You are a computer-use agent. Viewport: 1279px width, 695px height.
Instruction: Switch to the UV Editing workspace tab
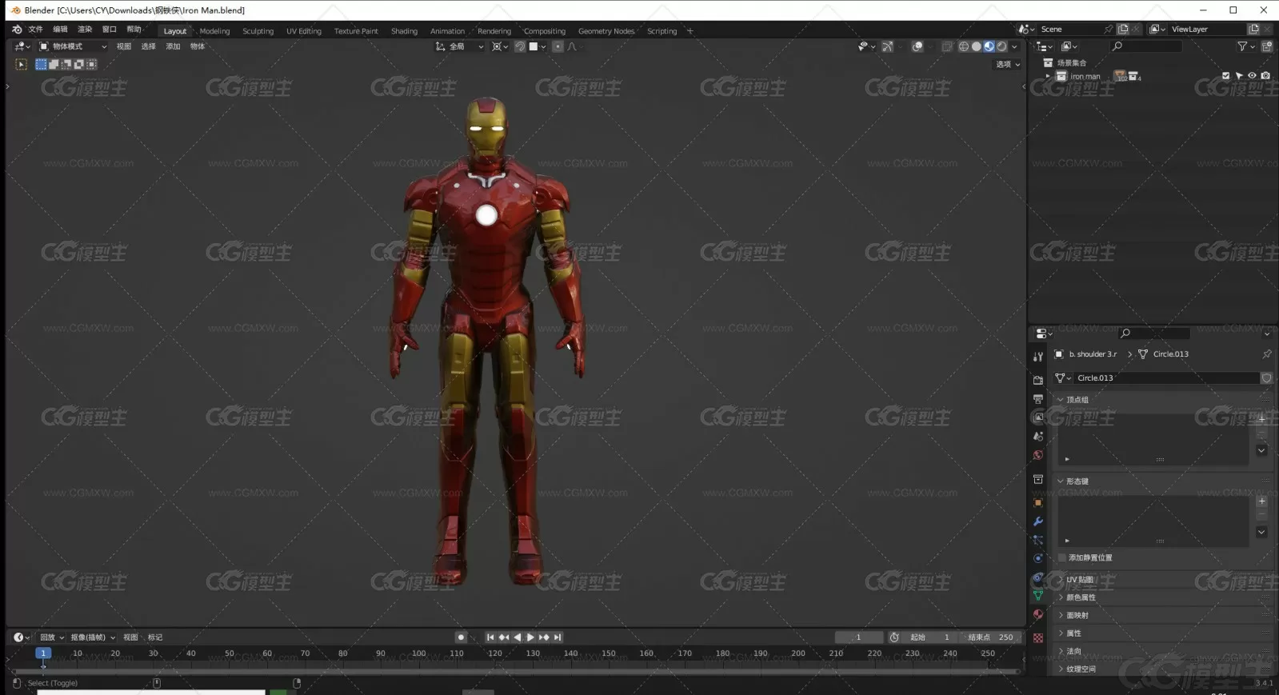coord(304,31)
